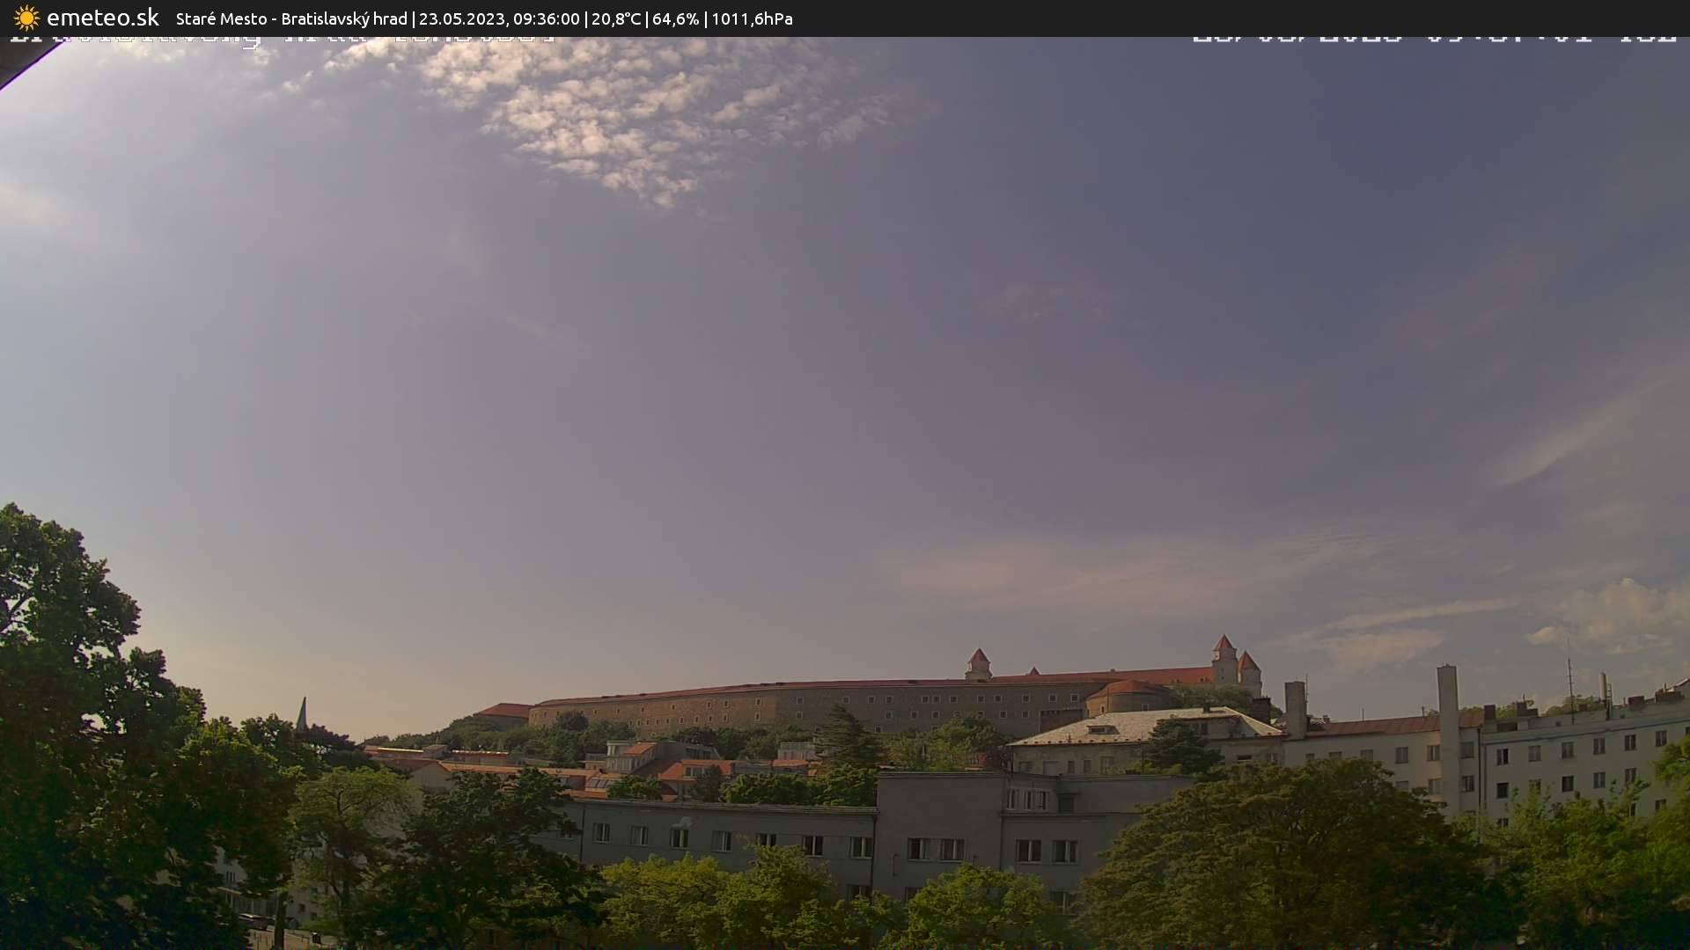The width and height of the screenshot is (1690, 950).
Task: Click the Bratislavský hrad text
Action: pyautogui.click(x=343, y=18)
